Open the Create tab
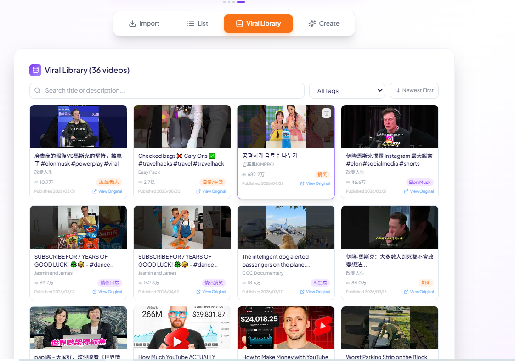 click(x=324, y=23)
